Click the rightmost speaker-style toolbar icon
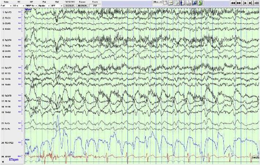 (256, 3)
